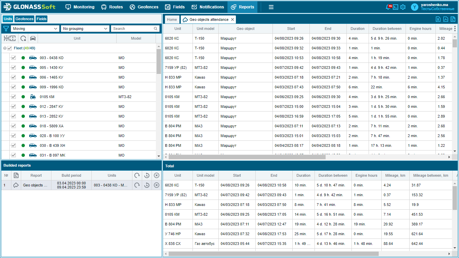Switch to the Home tab
The height and width of the screenshot is (258, 459).
[172, 19]
